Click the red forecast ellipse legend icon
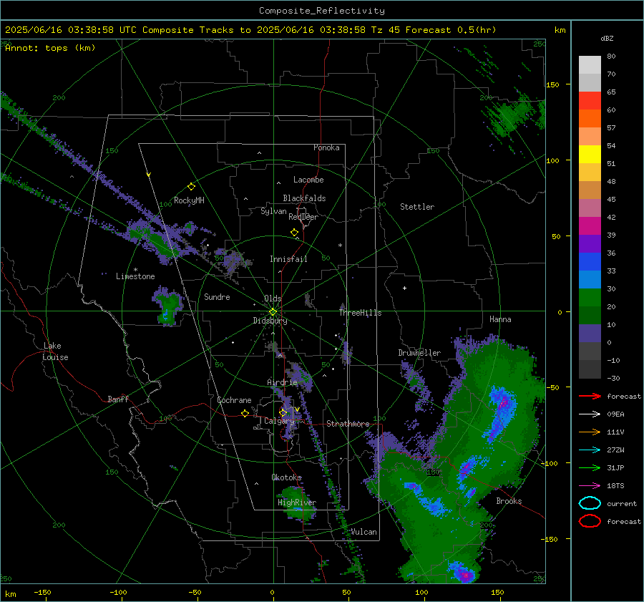The width and height of the screenshot is (644, 602). pos(590,521)
